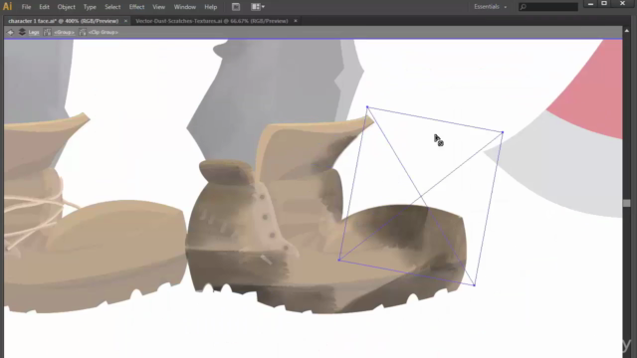Click the group icon before <Group>
Image resolution: width=637 pixels, height=358 pixels.
pyautogui.click(x=47, y=32)
